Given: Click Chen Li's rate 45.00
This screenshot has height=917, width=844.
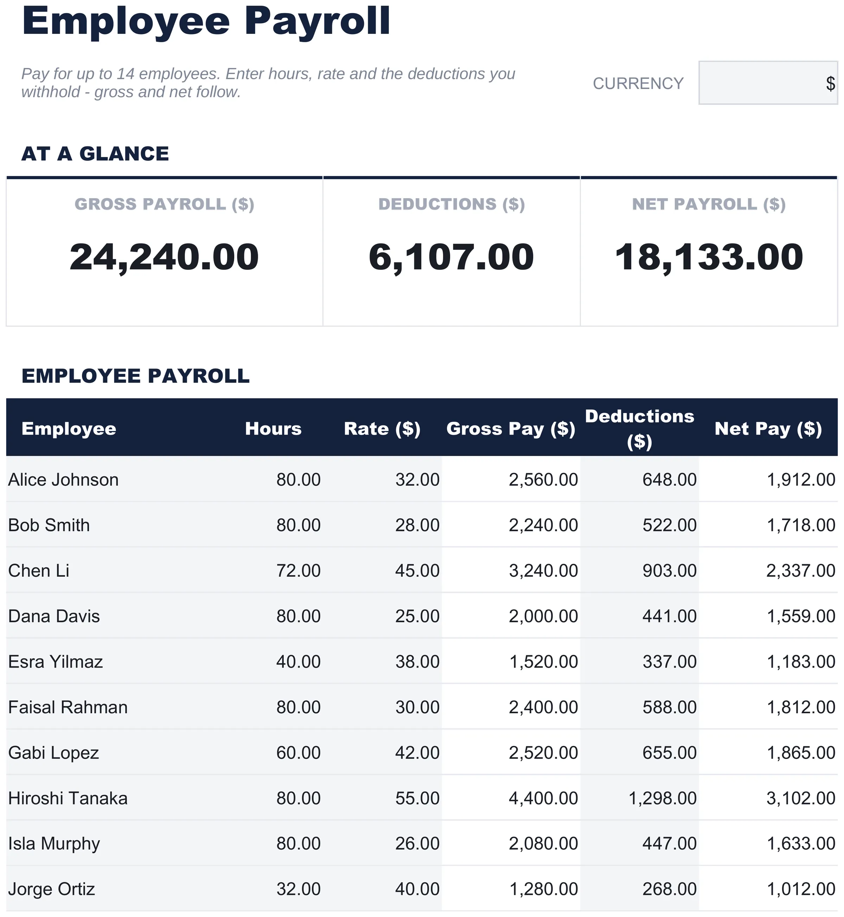Looking at the screenshot, I should pyautogui.click(x=417, y=571).
